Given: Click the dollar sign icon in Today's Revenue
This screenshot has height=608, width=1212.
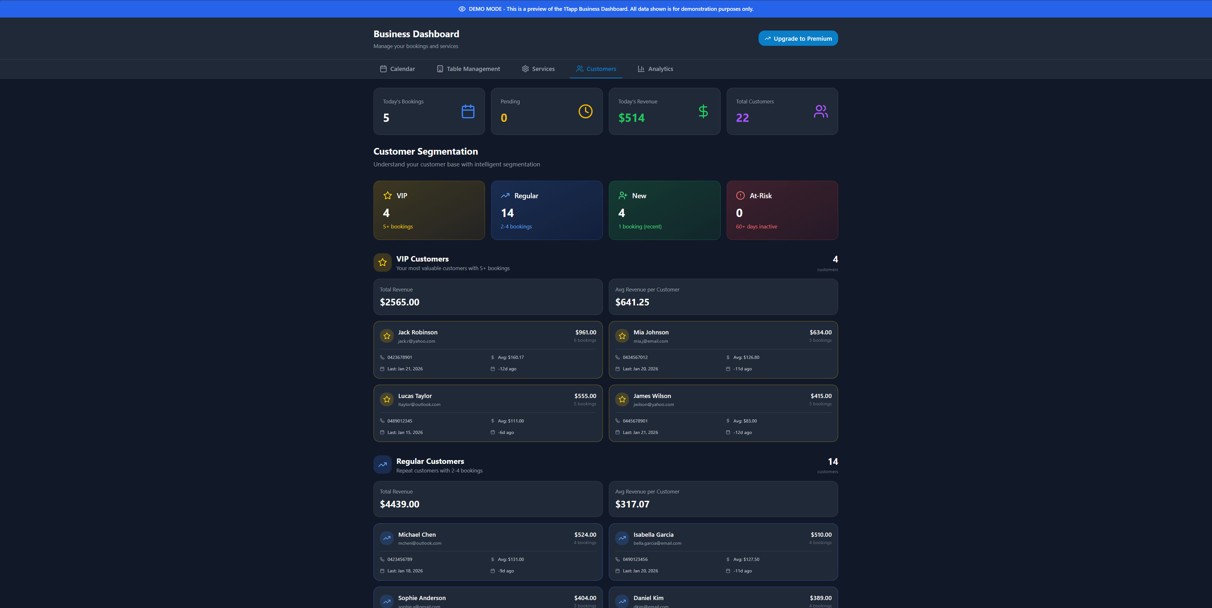Looking at the screenshot, I should (703, 111).
